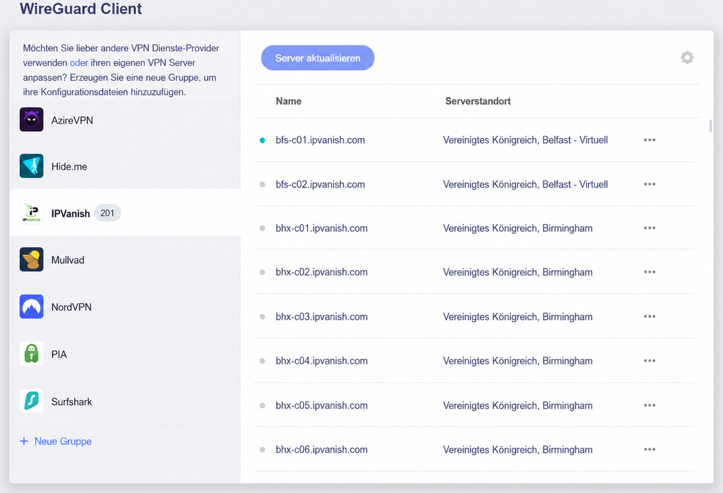Open more options for bfs-c01.ipvanish.com
723x493 pixels.
[650, 139]
